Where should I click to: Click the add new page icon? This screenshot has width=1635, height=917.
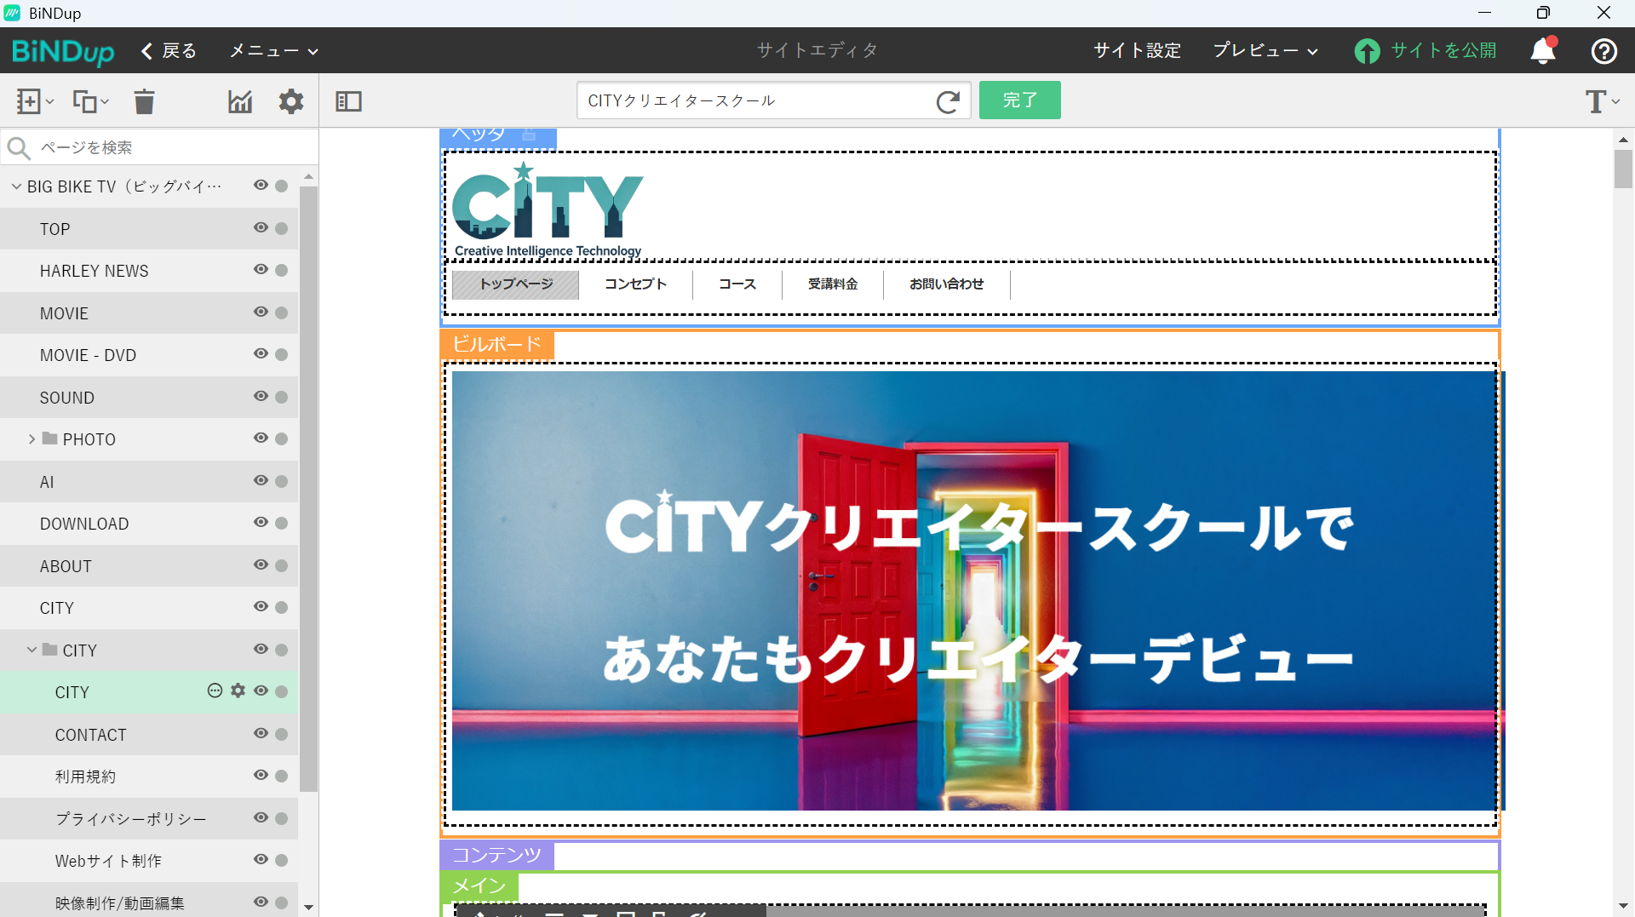(29, 100)
